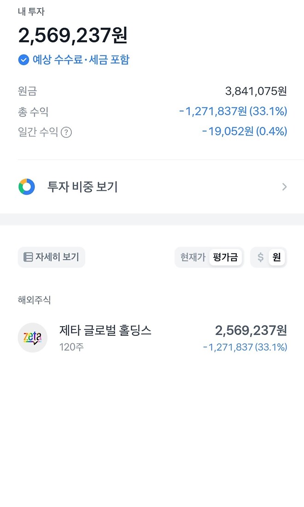The image size is (304, 507).
Task: Toggle currency display to 원
Action: click(276, 257)
